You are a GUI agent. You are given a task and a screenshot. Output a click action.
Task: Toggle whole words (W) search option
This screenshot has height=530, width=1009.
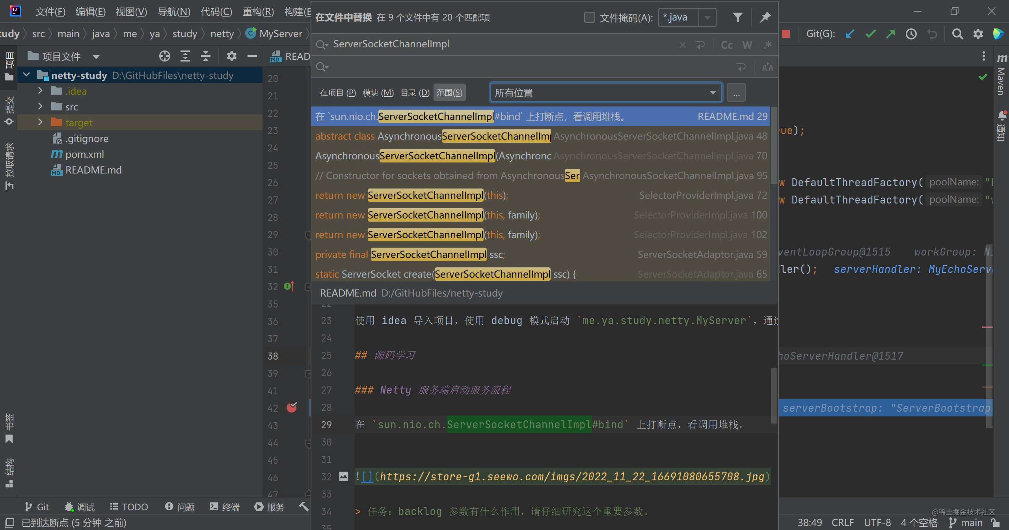click(747, 45)
